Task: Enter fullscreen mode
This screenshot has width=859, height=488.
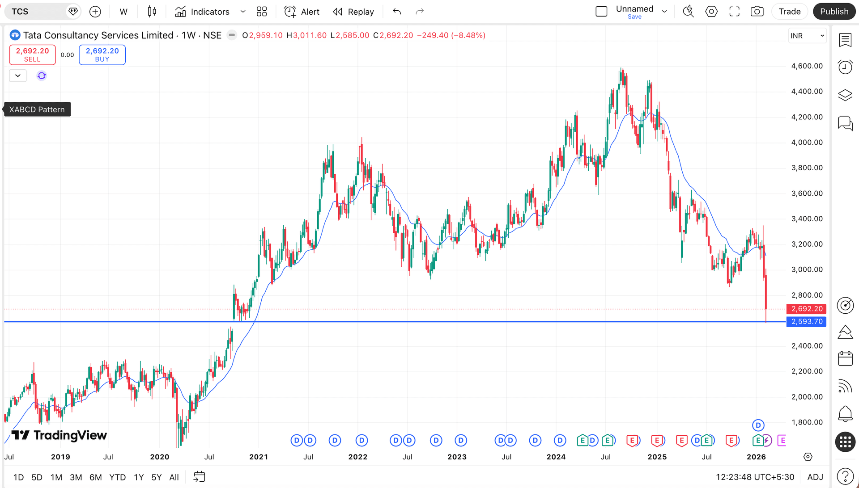Action: (x=735, y=12)
